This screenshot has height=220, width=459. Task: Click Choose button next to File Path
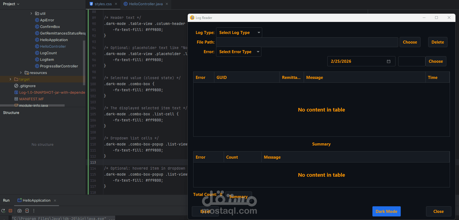[x=410, y=42]
